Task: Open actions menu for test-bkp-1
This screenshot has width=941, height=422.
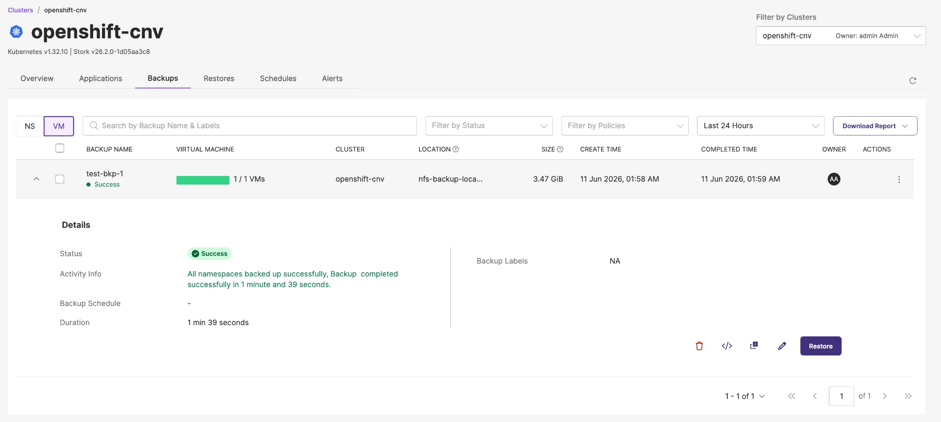Action: pyautogui.click(x=899, y=180)
